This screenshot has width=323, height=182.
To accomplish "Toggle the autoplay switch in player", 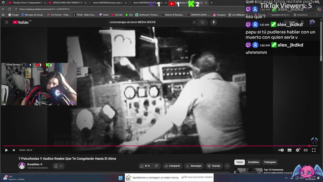I will coord(281,150).
